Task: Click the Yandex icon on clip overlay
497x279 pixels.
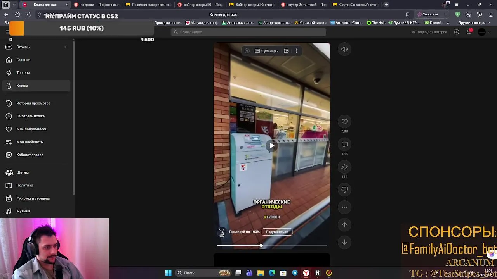Action: tap(247, 51)
